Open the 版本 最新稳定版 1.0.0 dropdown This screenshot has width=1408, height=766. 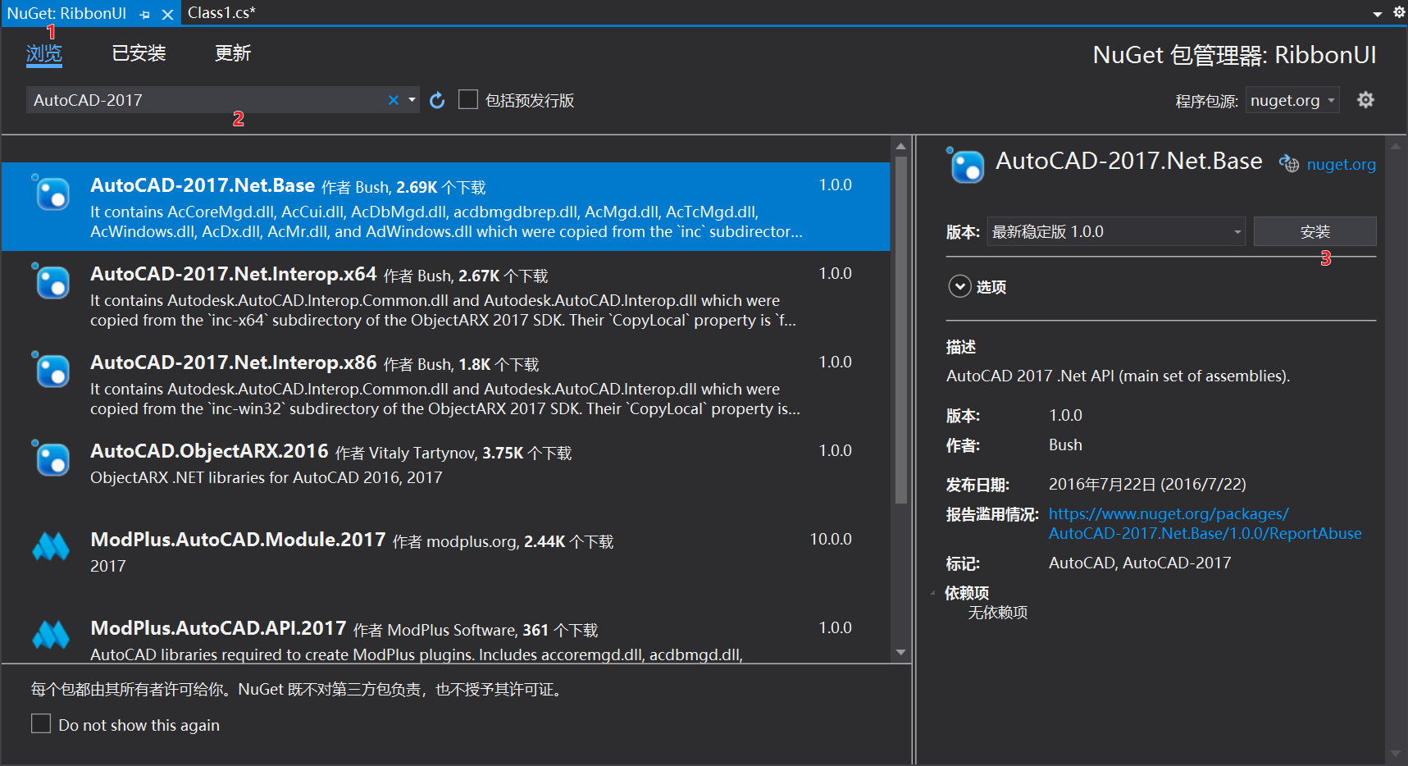click(x=1116, y=231)
